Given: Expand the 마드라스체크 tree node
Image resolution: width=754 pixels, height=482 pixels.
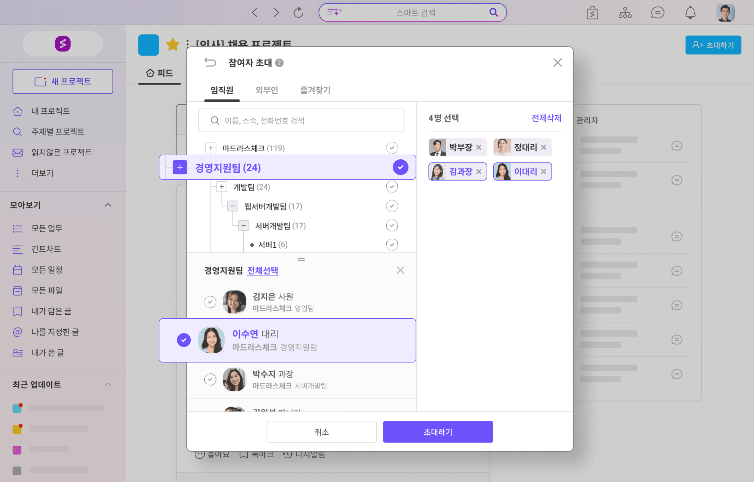Looking at the screenshot, I should click(x=210, y=148).
